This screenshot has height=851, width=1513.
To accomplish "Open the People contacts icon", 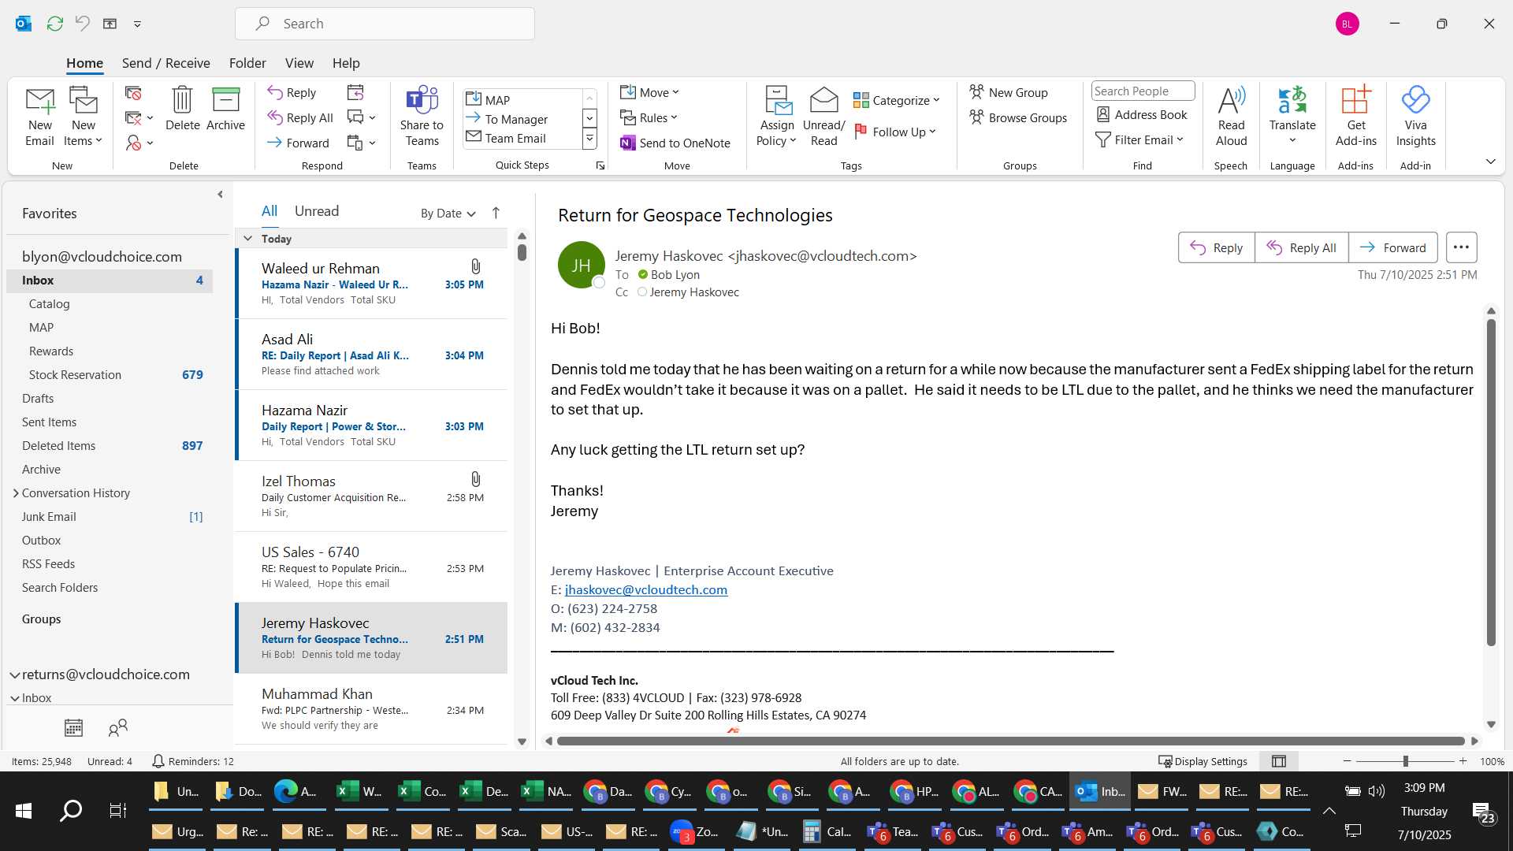I will click(117, 728).
